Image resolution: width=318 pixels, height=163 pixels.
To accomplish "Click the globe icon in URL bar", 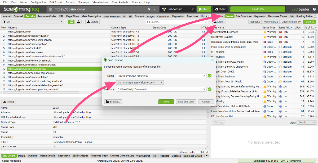I will pyautogui.click(x=50, y=9).
